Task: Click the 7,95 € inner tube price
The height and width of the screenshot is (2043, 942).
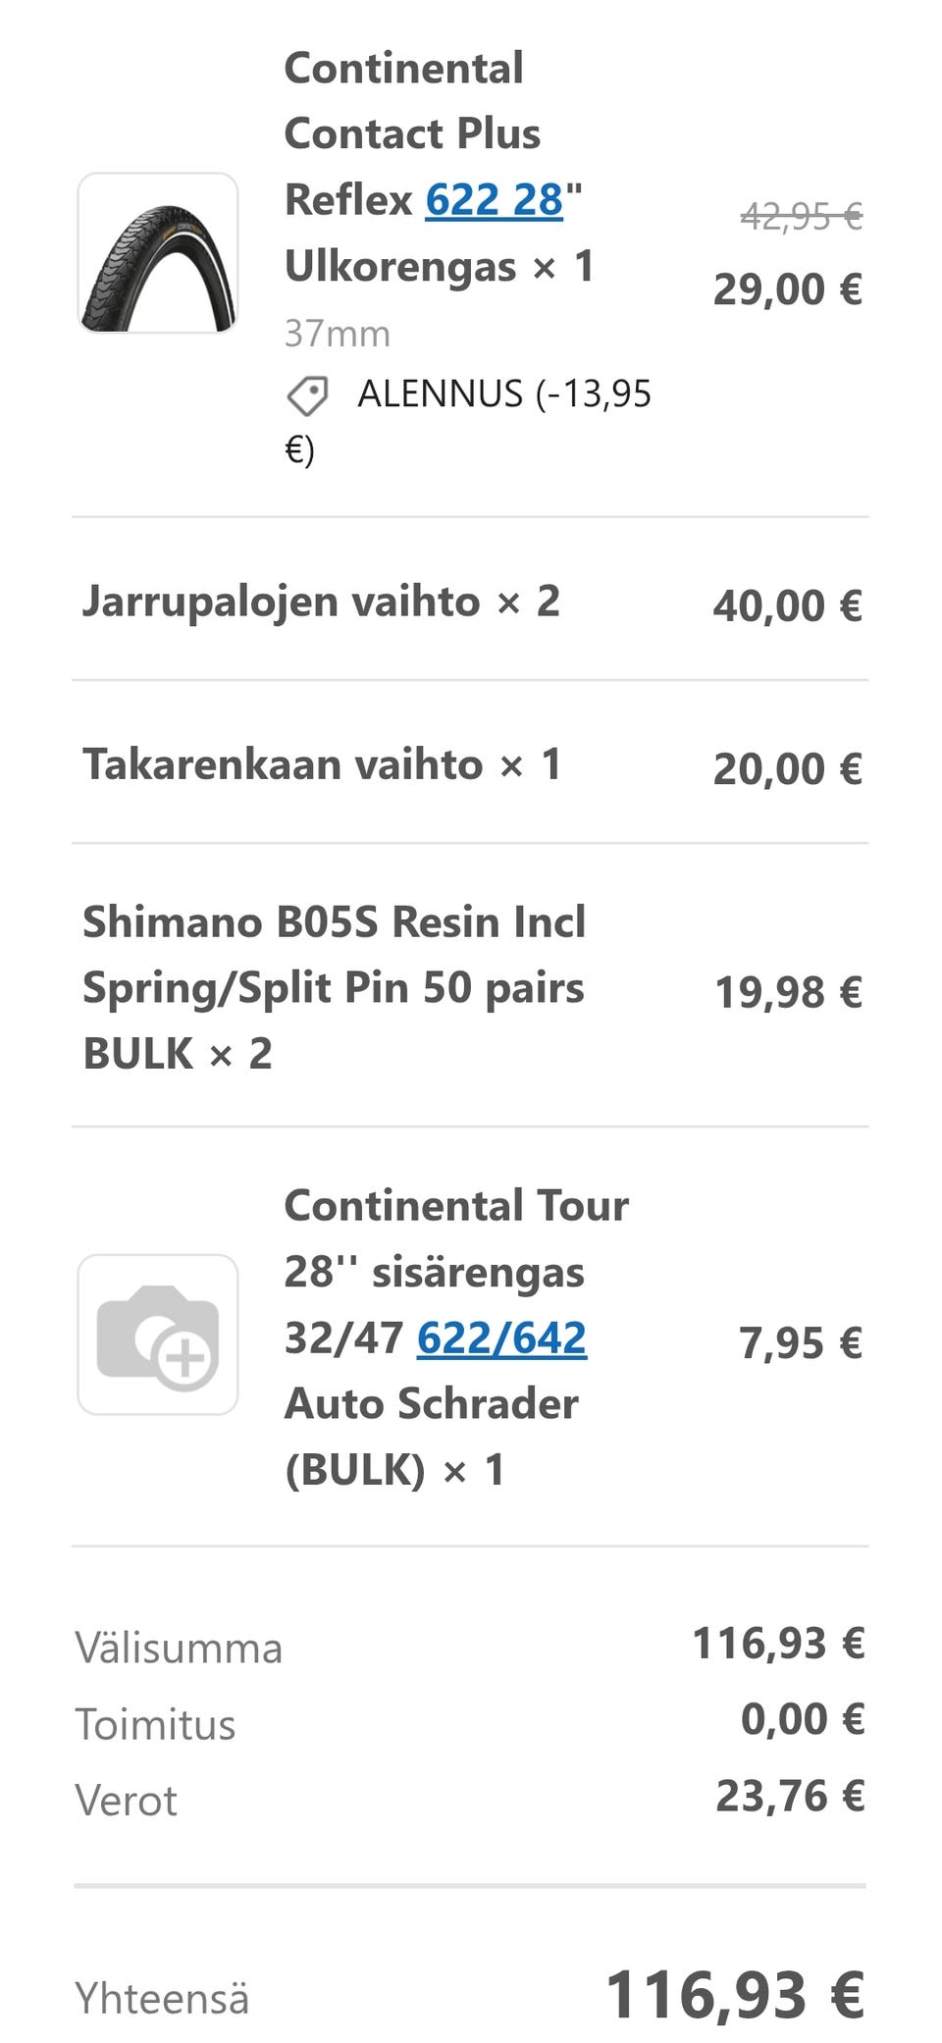Action: point(801,1343)
